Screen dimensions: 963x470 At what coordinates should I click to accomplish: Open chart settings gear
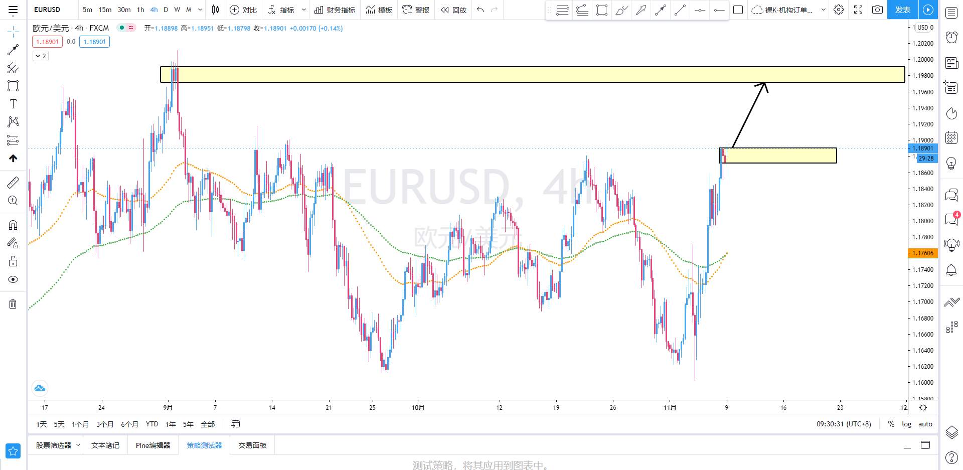[839, 10]
